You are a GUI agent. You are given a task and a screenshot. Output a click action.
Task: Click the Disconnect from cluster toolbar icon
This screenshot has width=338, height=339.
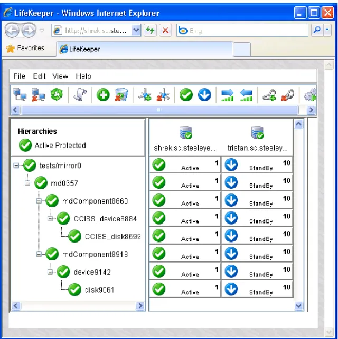coord(39,95)
